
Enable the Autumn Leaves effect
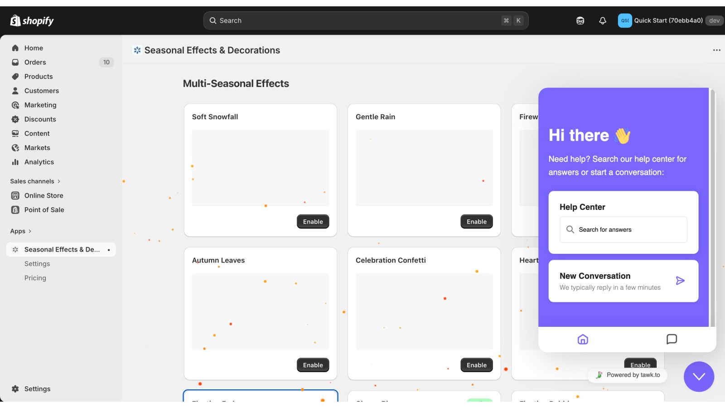click(x=313, y=365)
